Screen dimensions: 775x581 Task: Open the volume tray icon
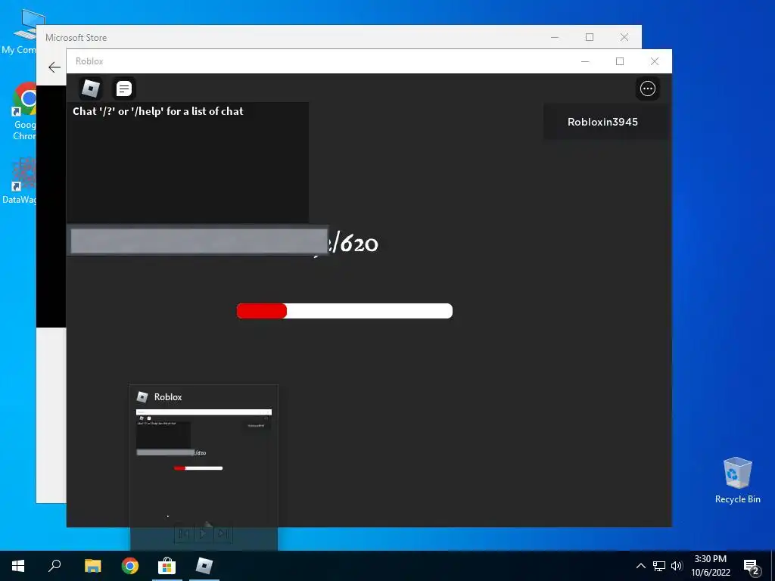tap(677, 566)
